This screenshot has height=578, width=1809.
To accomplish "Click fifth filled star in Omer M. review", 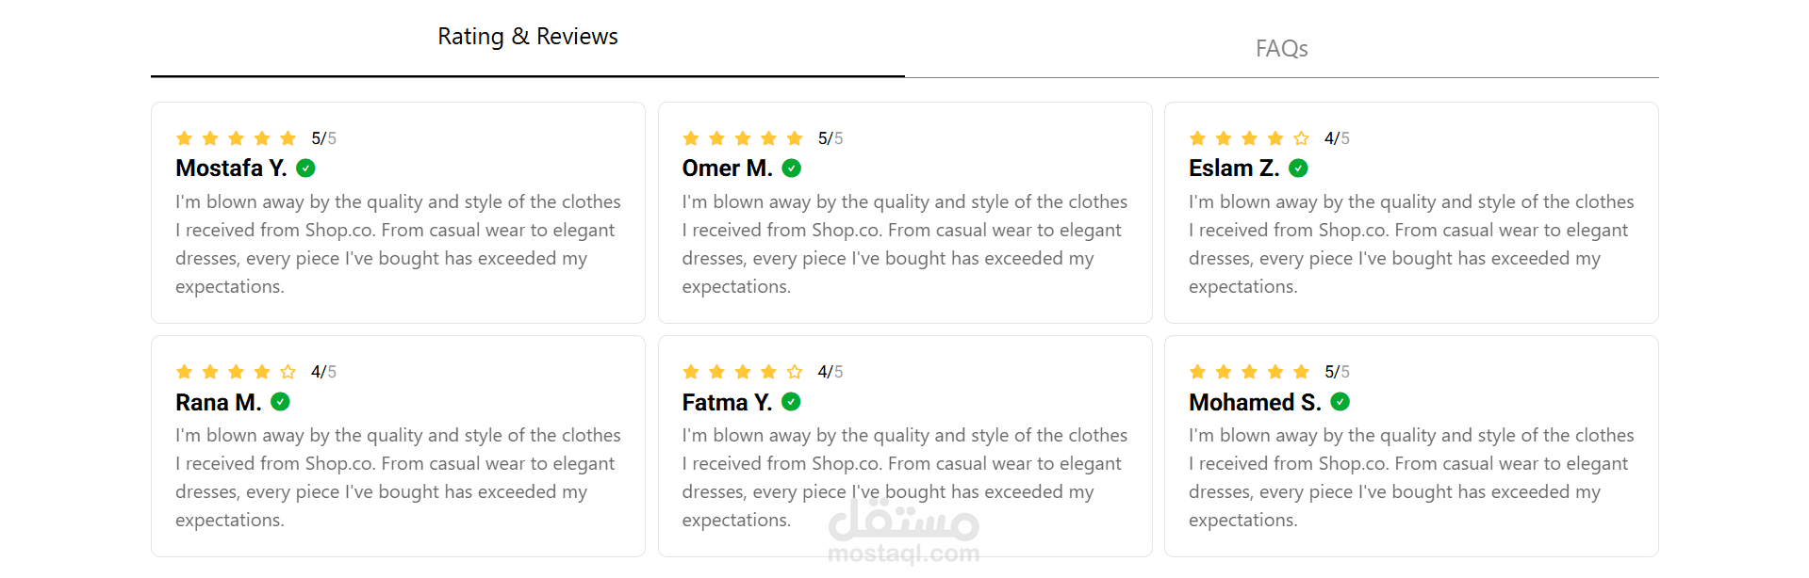I will (795, 138).
